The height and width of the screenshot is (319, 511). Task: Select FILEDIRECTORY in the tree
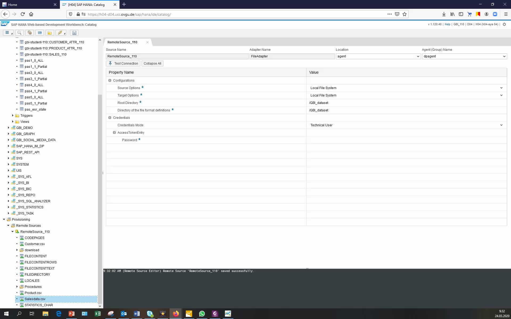(x=37, y=274)
